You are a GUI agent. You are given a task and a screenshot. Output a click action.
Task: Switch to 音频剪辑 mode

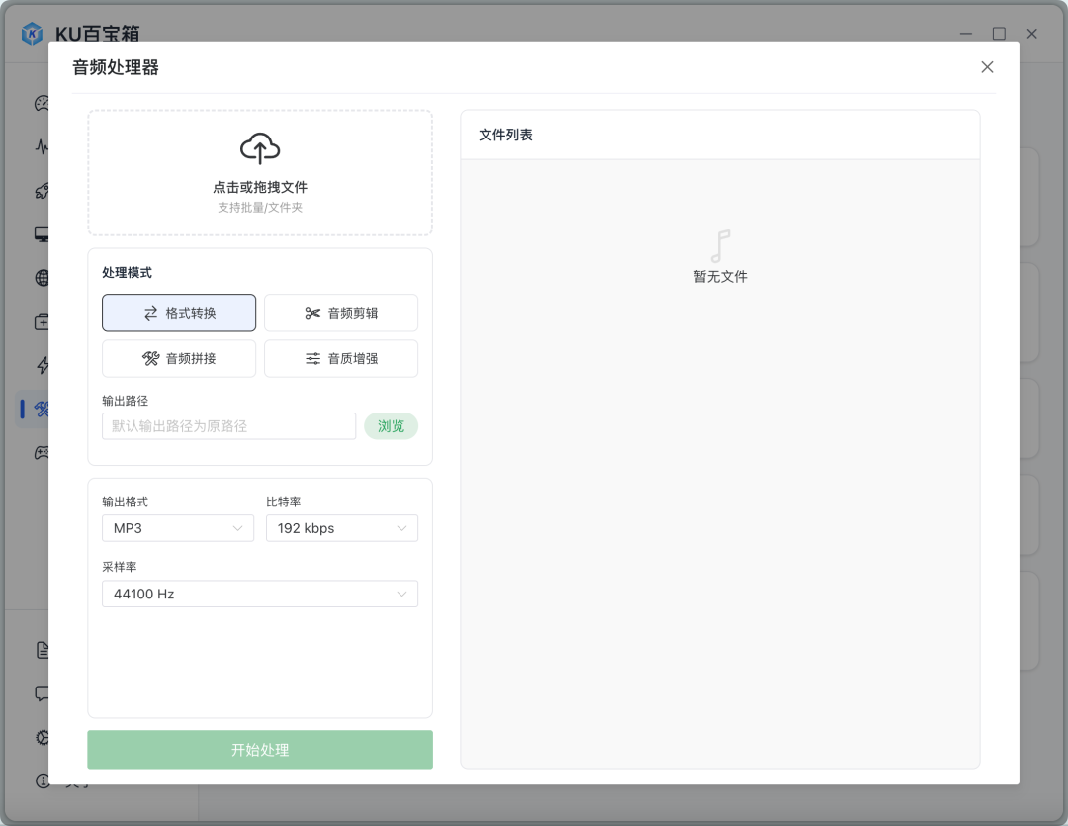(341, 313)
